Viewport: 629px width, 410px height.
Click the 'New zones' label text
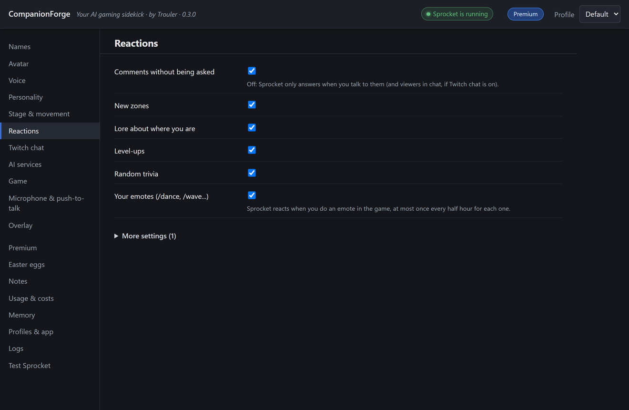(132, 106)
